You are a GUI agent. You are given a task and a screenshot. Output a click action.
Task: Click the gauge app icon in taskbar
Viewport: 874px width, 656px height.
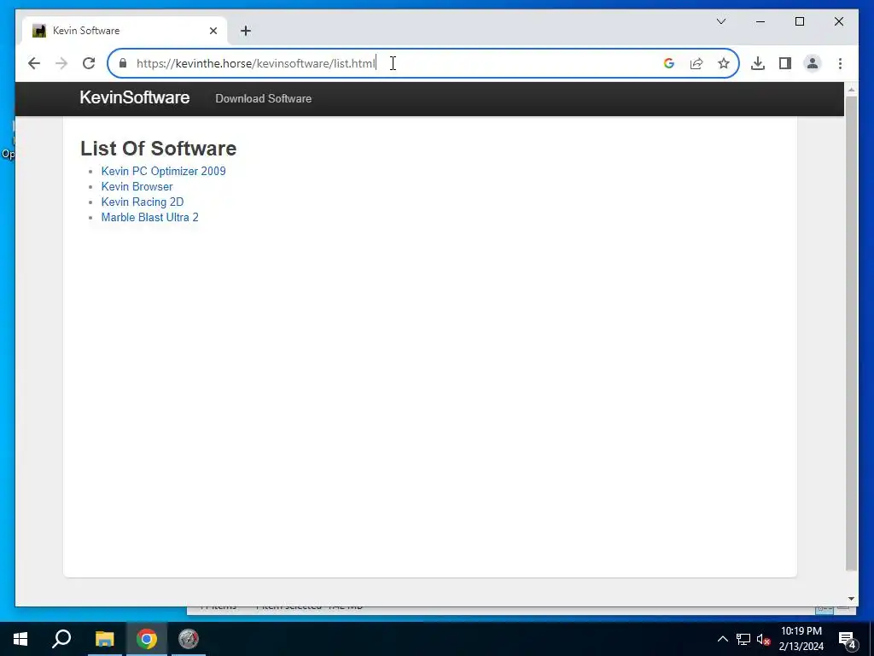pyautogui.click(x=189, y=639)
